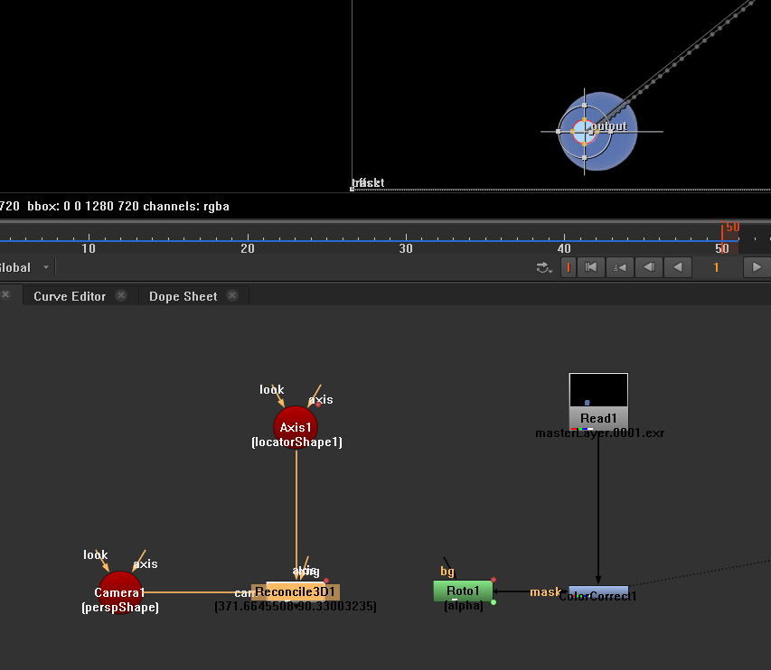
Task: Click the (perspShape) label under Camera1
Action: [120, 608]
